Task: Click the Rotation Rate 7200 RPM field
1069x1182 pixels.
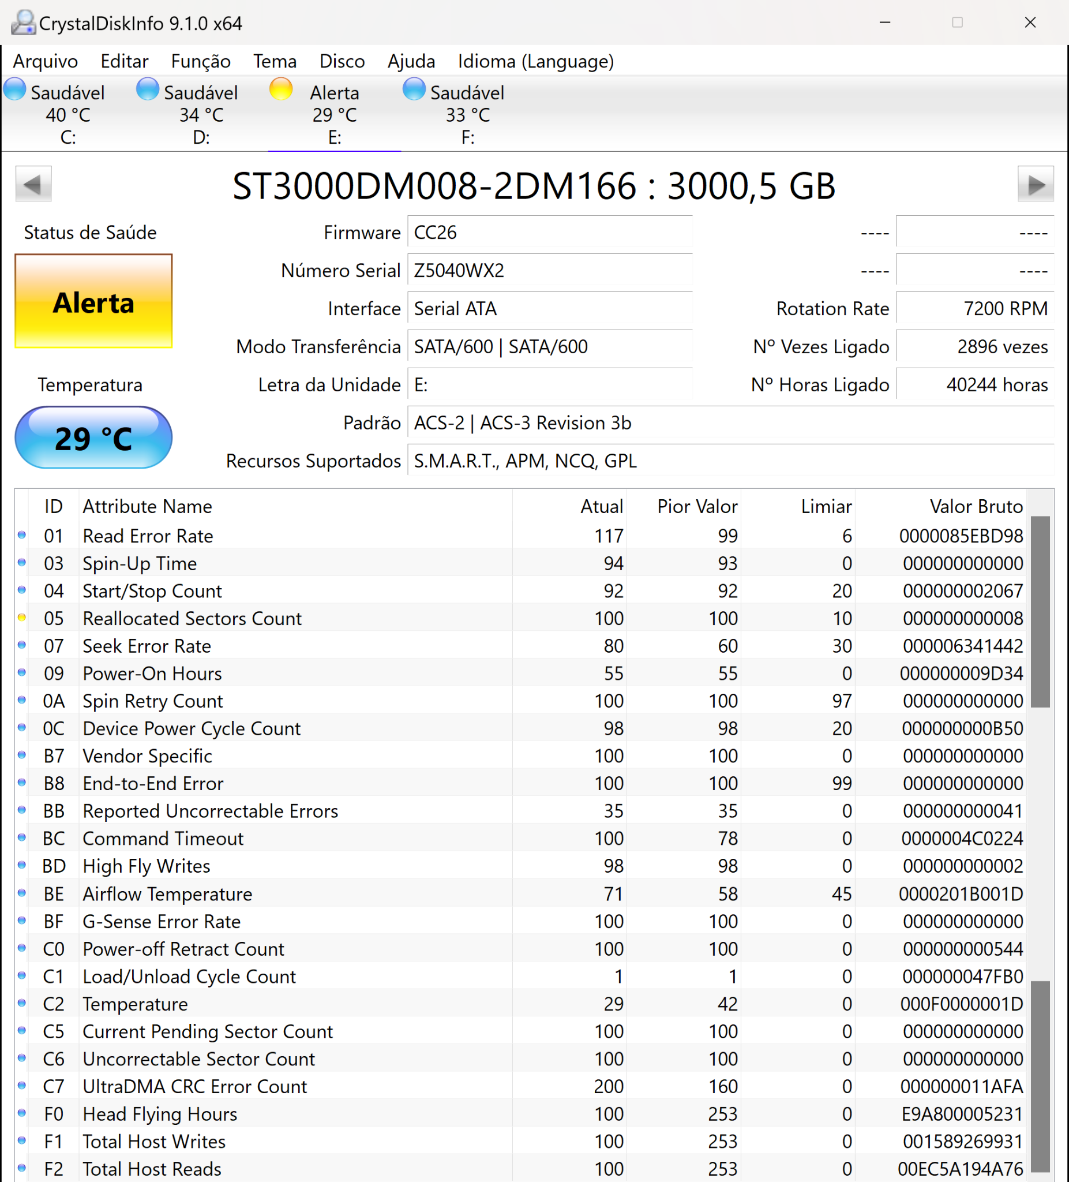Action: [974, 308]
